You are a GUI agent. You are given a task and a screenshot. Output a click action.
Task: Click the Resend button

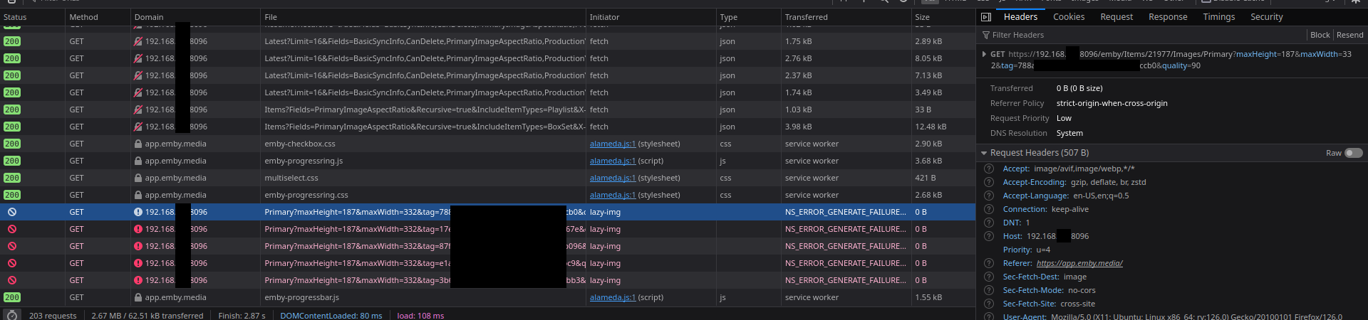(x=1349, y=35)
